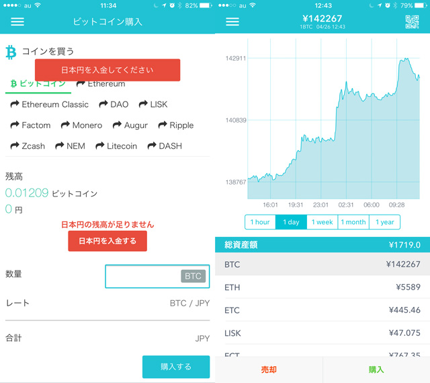Open hamburger menu on the chart screen

[232, 22]
